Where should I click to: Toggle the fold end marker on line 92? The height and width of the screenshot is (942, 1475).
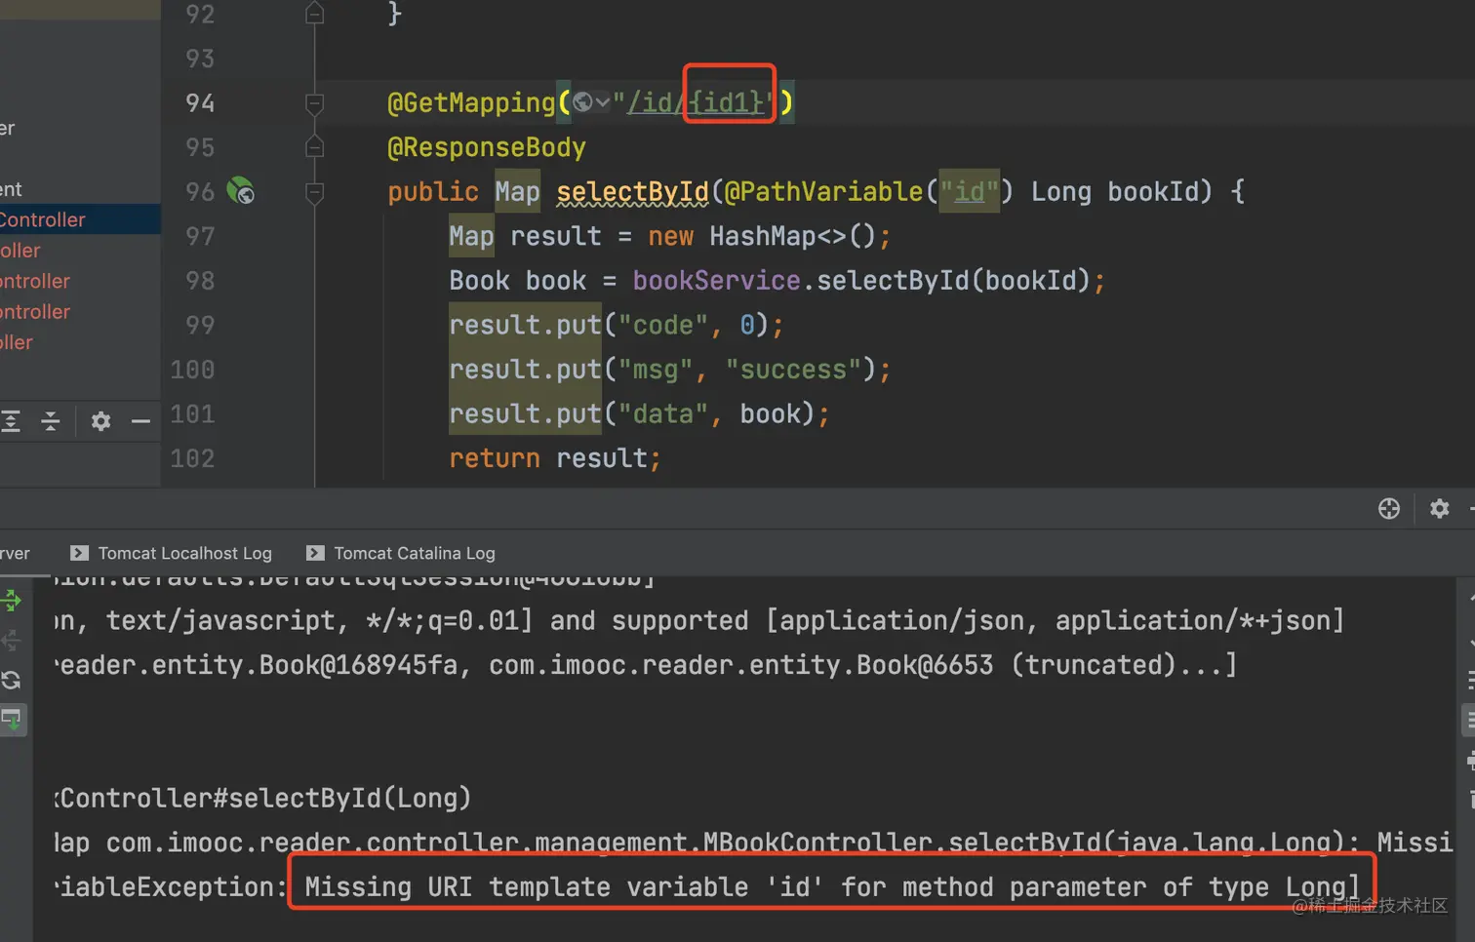pos(314,14)
